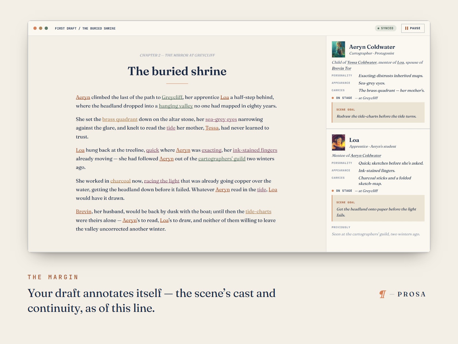458x344 pixels.
Task: Click the Brevin name in last paragraph
Action: click(x=84, y=212)
